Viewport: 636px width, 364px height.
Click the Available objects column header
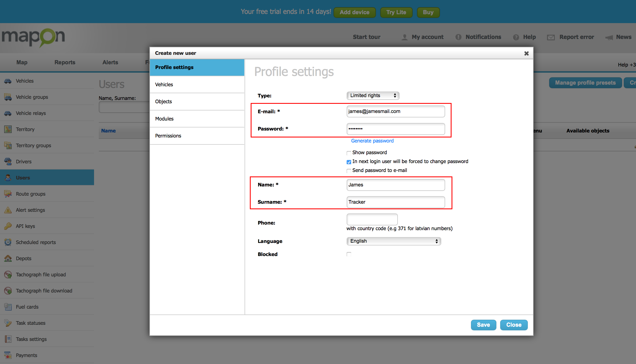[x=588, y=131]
